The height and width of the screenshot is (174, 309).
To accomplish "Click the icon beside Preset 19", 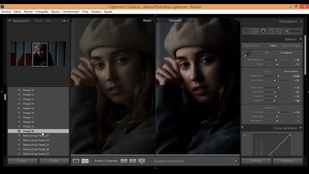I will coord(19,127).
